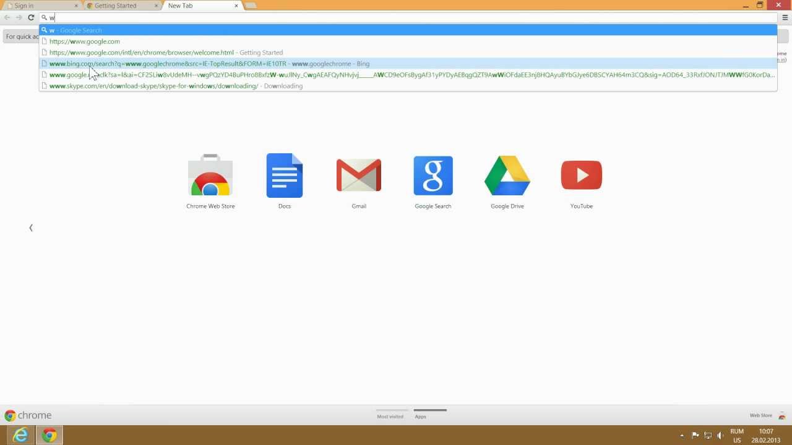792x445 pixels.
Task: Click the browser back arrow
Action: pyautogui.click(x=7, y=17)
